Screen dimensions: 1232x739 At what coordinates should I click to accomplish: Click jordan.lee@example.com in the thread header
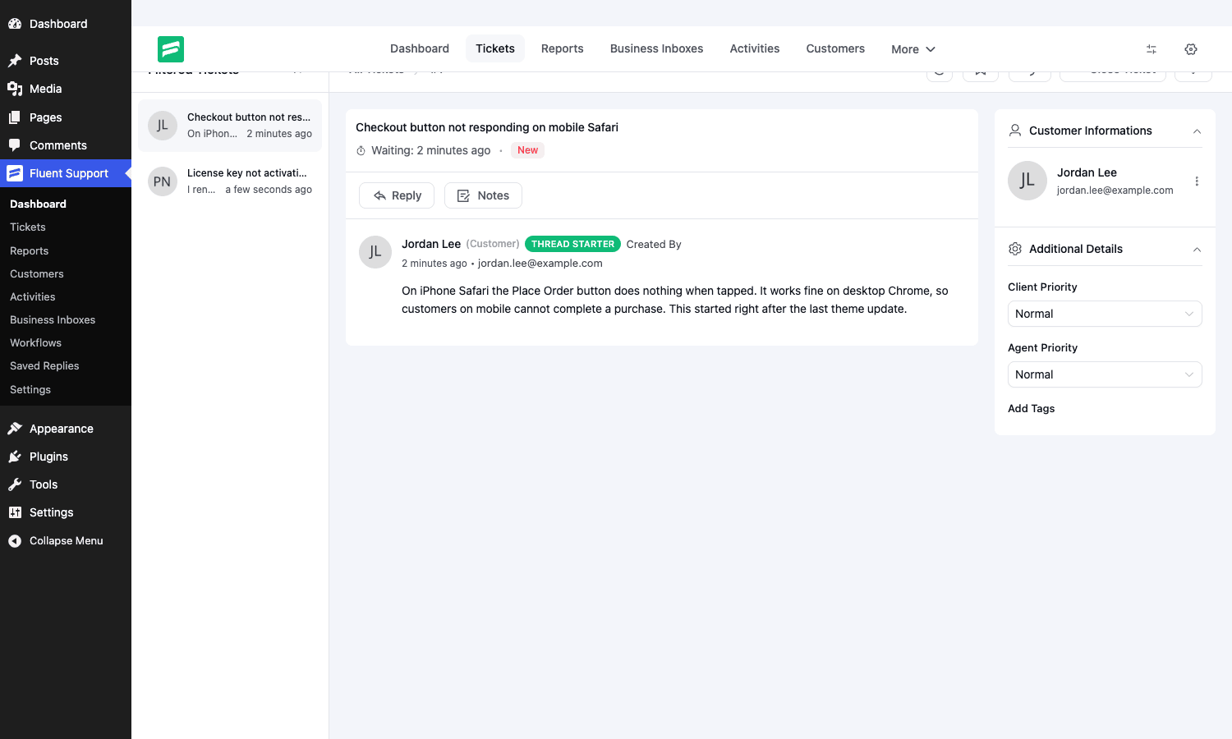[540, 264]
